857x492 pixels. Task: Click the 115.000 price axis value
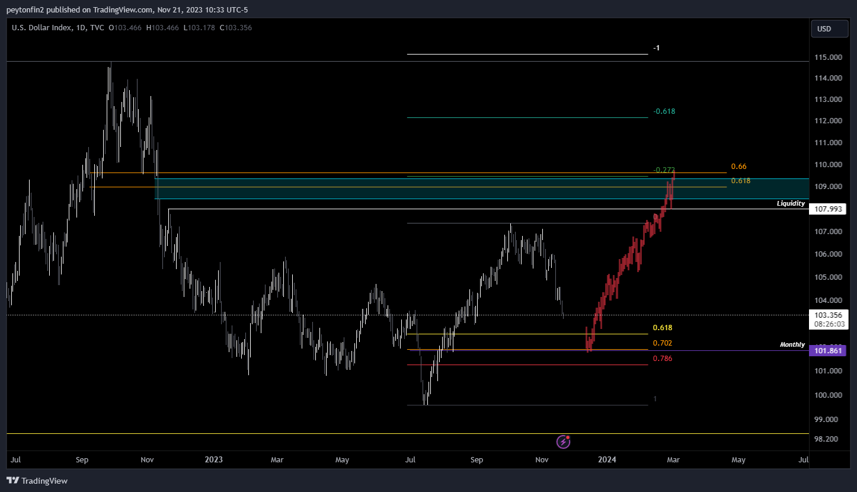point(828,57)
